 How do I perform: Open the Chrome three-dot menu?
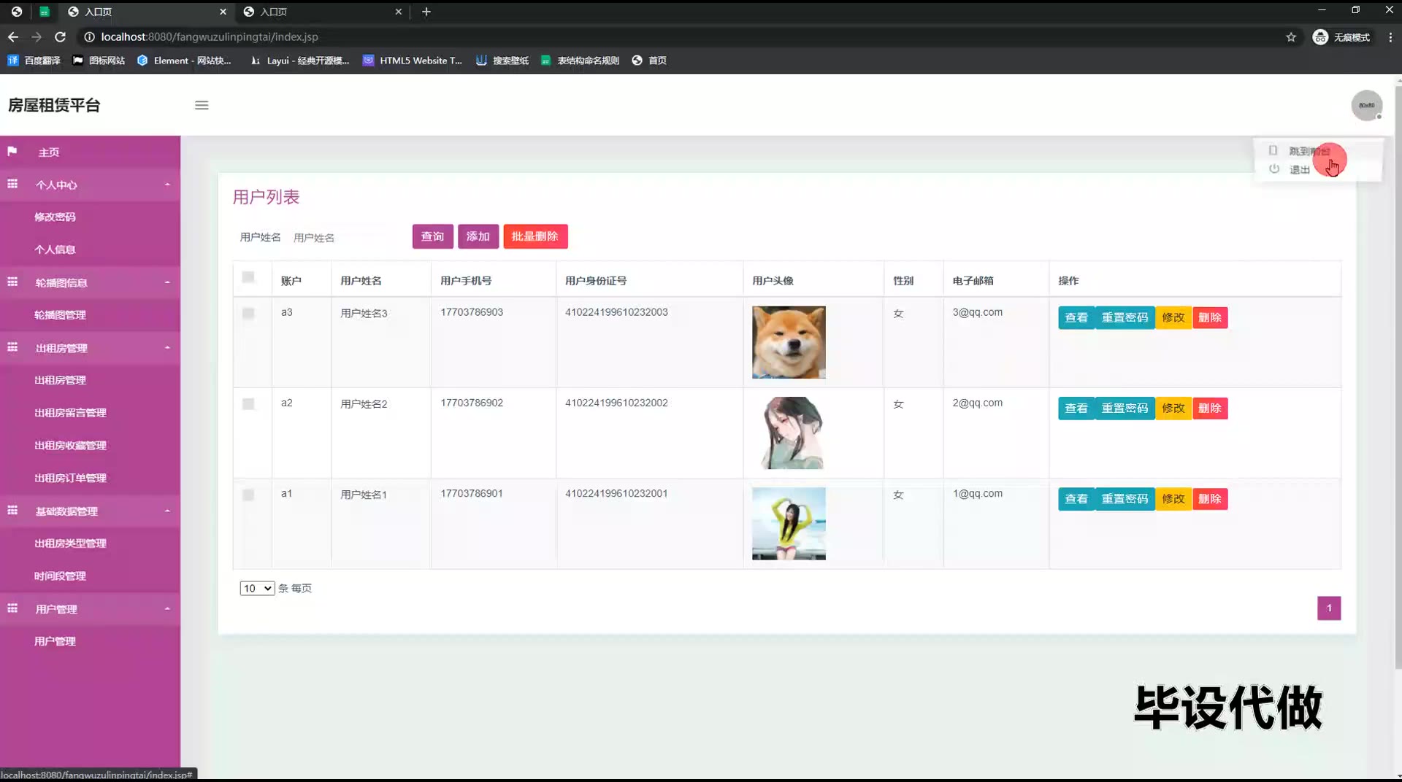pyautogui.click(x=1390, y=37)
